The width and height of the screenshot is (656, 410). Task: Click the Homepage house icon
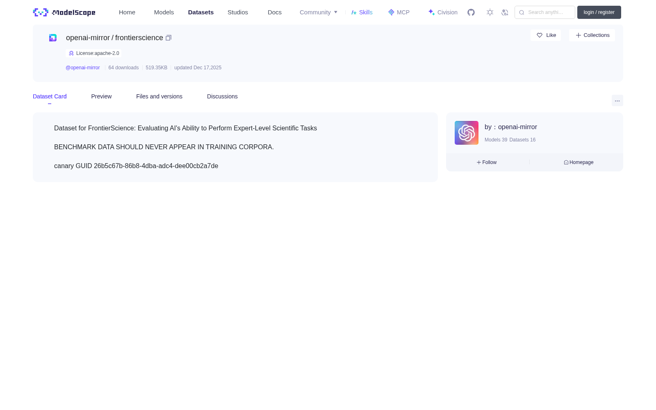(566, 162)
